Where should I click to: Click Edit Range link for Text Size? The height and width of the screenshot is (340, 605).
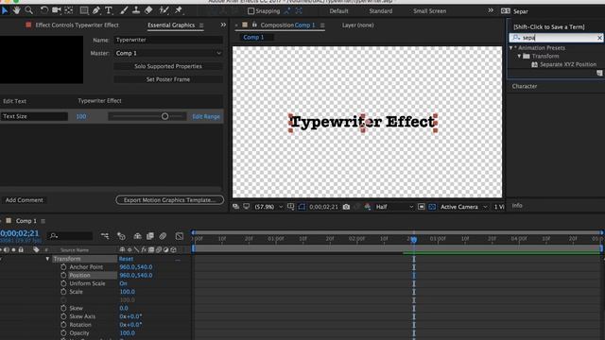(x=206, y=116)
